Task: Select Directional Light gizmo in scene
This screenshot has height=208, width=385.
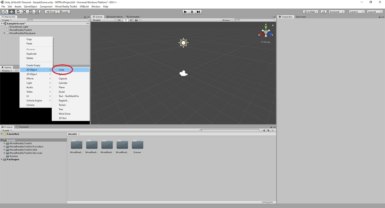Action: coord(183,43)
